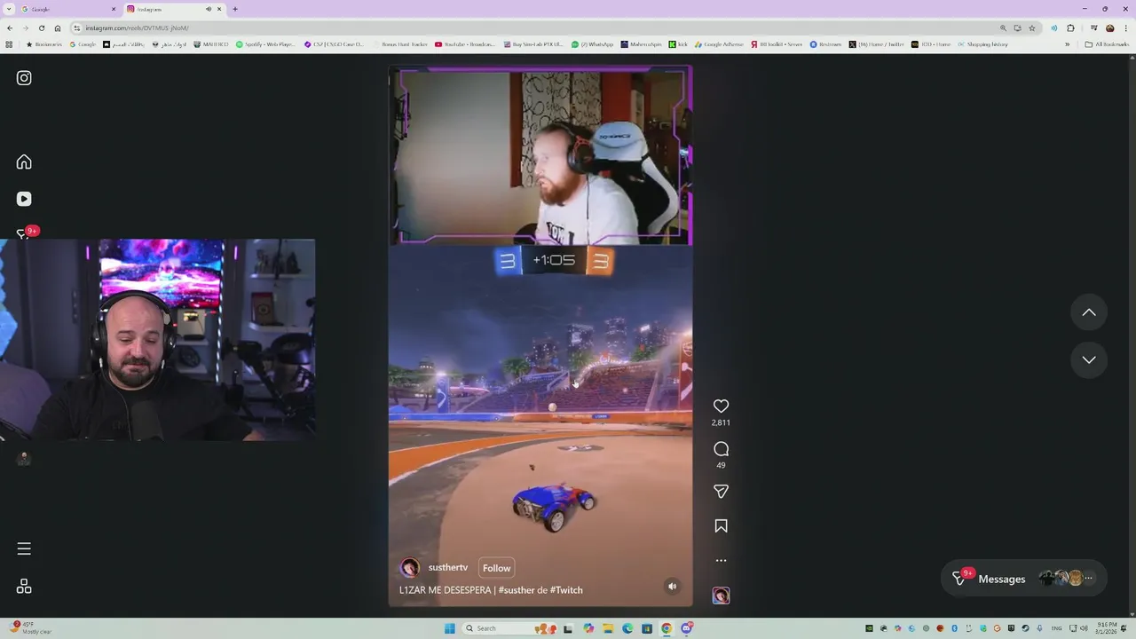Open the Reels icon in Instagram sidebar

point(24,199)
